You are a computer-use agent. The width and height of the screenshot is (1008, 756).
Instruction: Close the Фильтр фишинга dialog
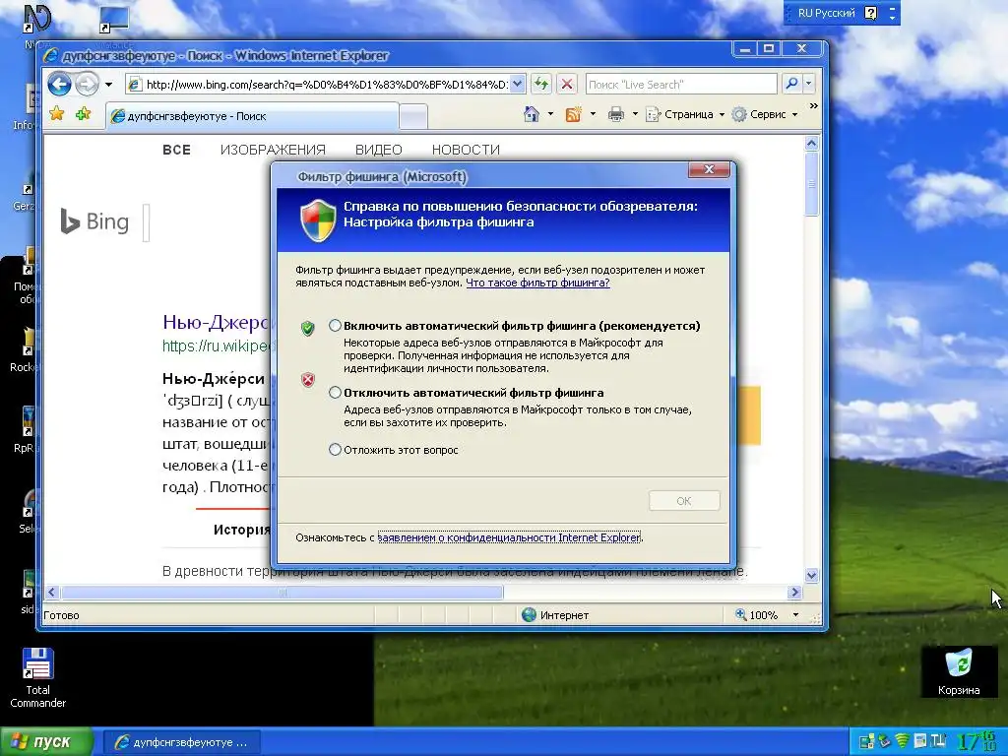(x=709, y=169)
